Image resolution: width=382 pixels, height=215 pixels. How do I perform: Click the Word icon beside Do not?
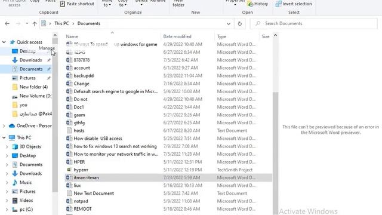click(x=69, y=99)
